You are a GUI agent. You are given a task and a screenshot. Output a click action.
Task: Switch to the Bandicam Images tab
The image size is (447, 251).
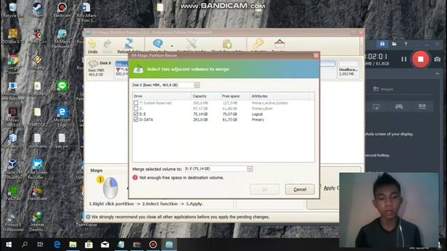pos(383,89)
